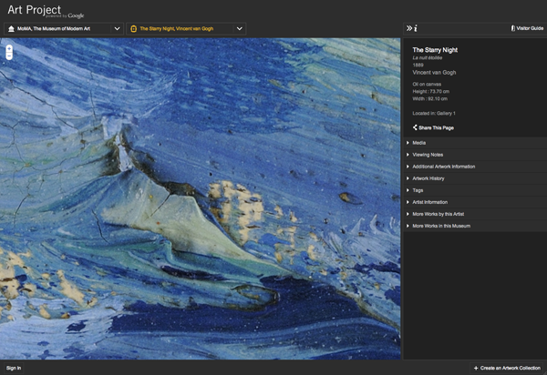
Task: Click the info "i" icon
Action: coord(416,28)
